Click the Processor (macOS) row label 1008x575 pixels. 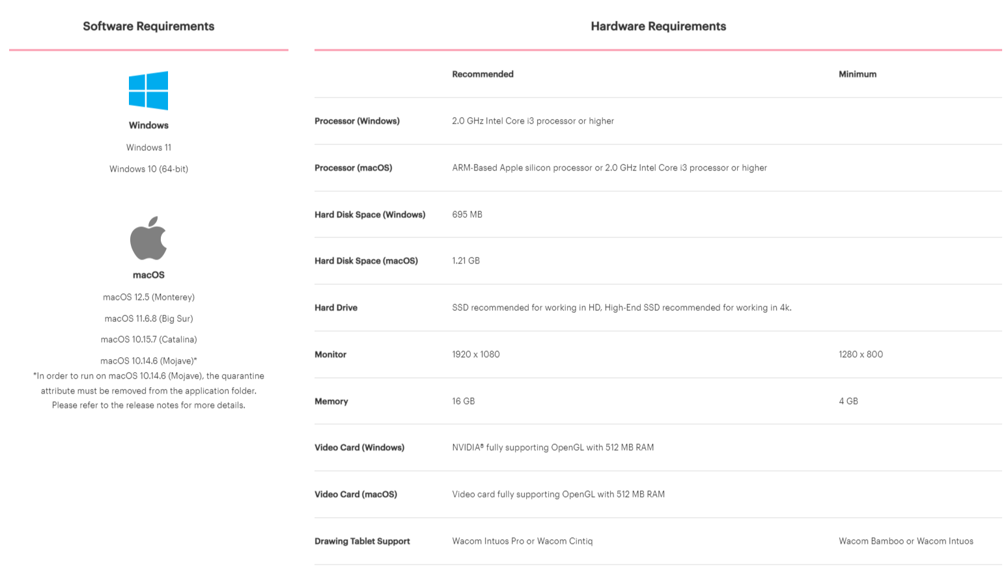pos(353,168)
